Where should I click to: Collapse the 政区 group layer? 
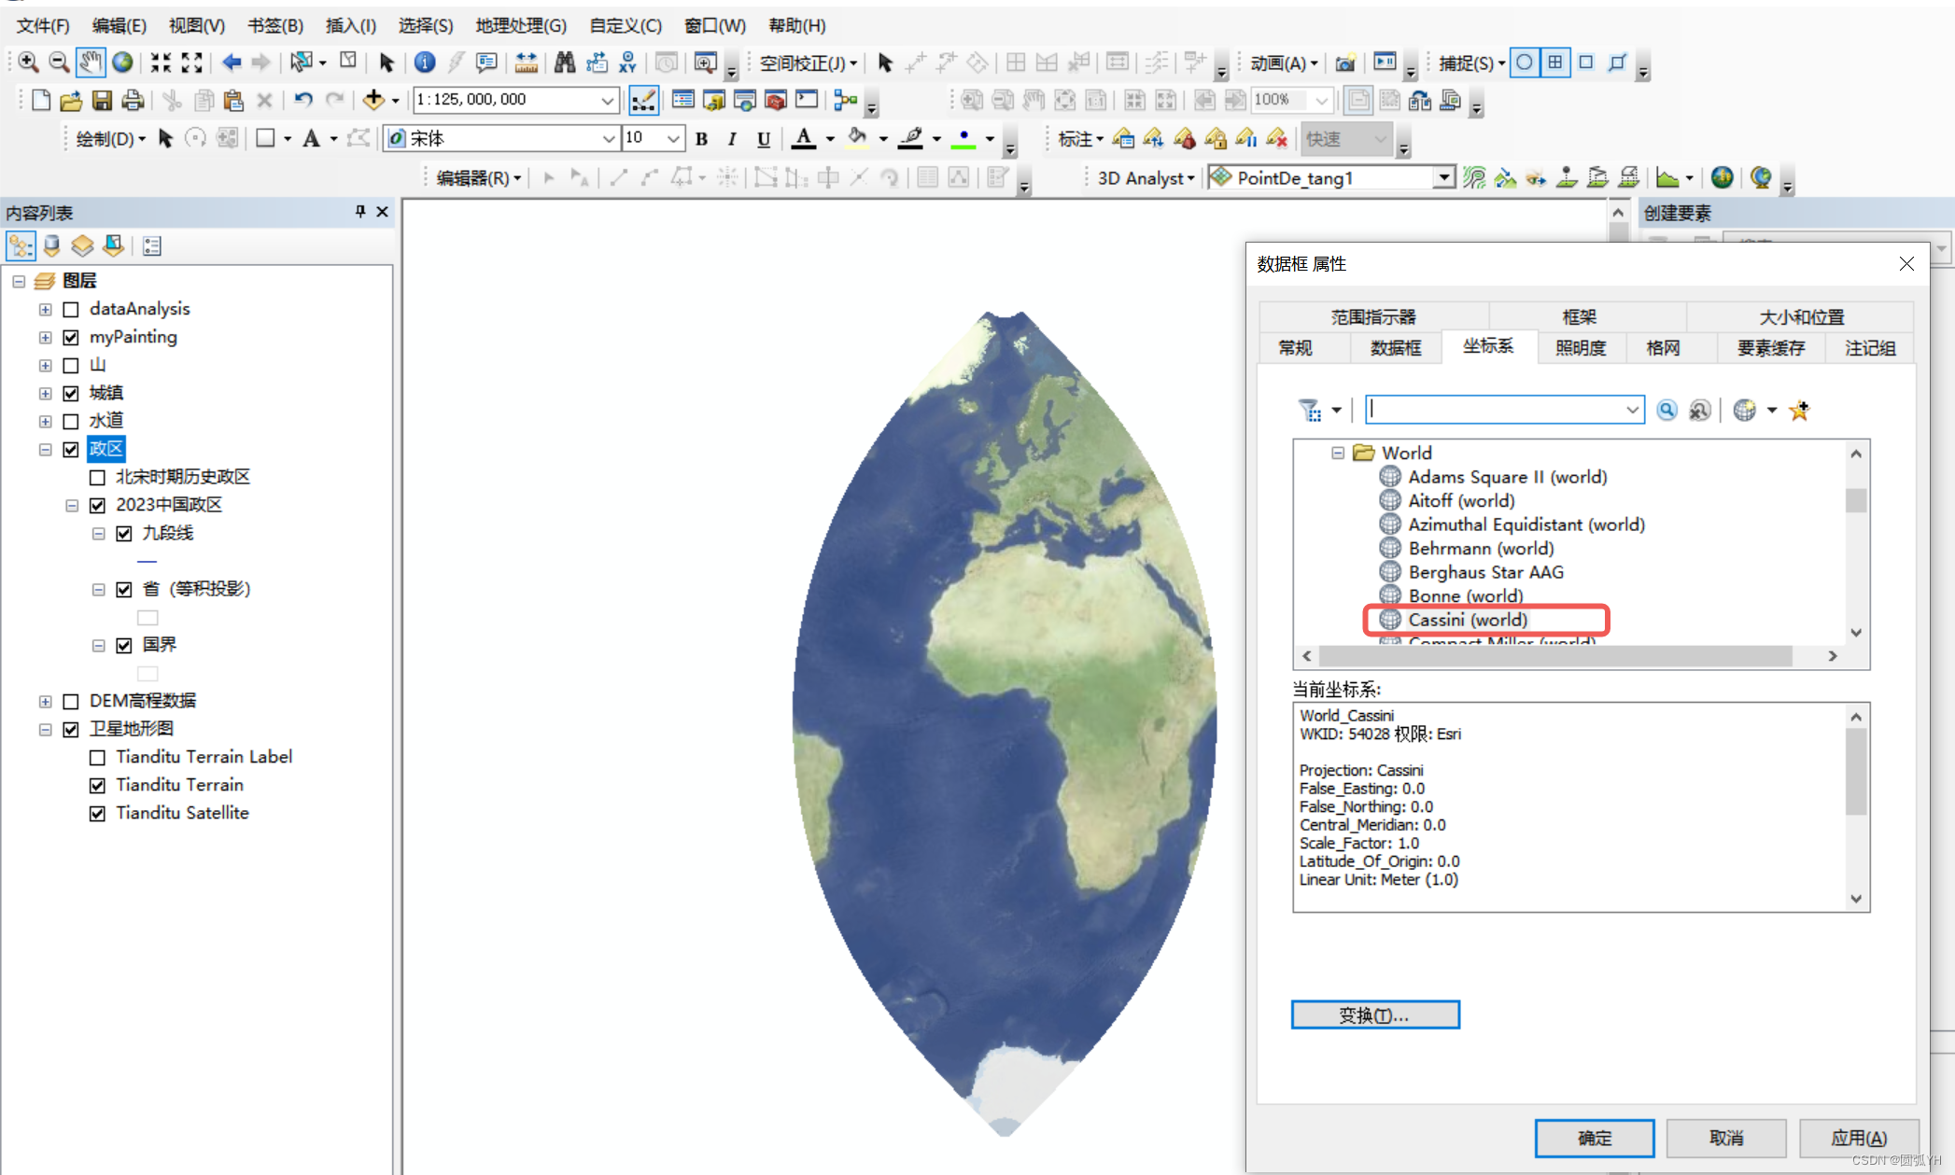tap(45, 449)
